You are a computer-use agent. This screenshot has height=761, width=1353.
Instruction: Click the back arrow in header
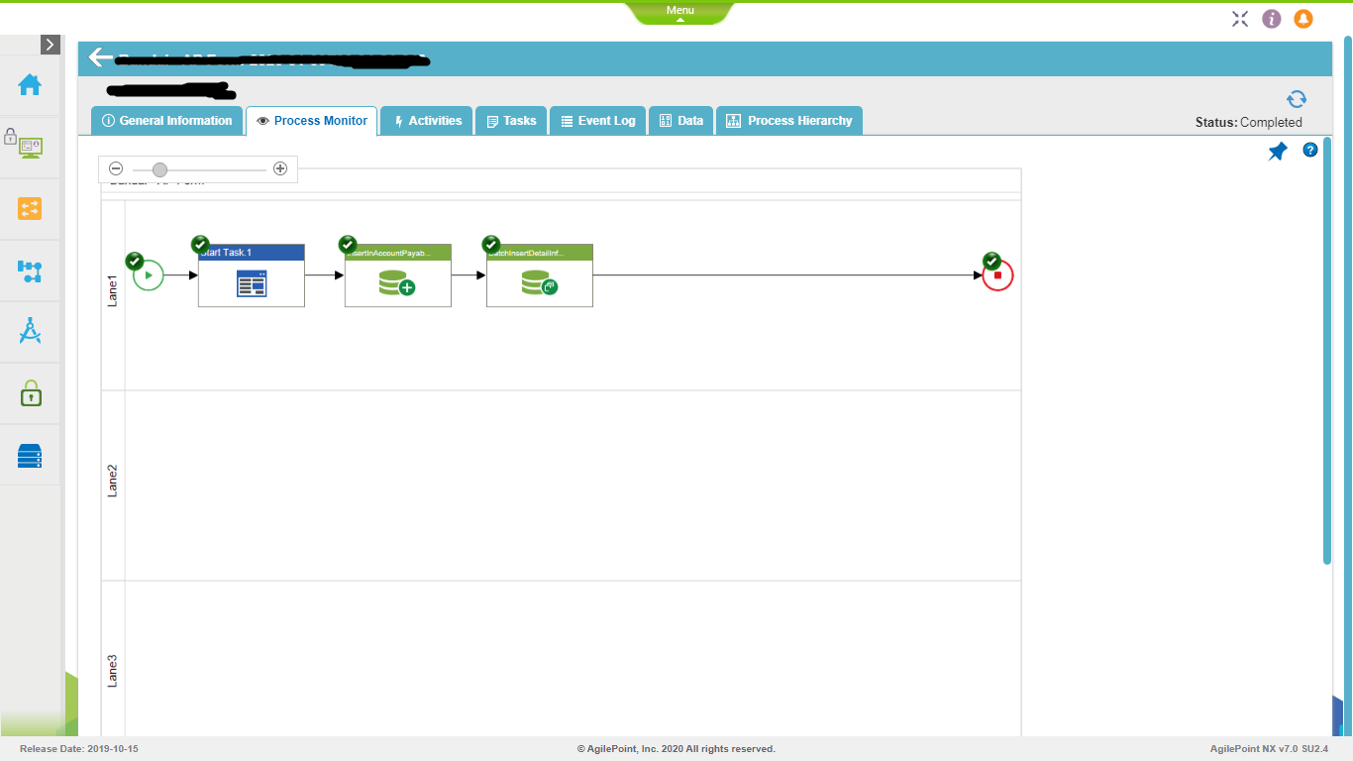click(x=100, y=57)
